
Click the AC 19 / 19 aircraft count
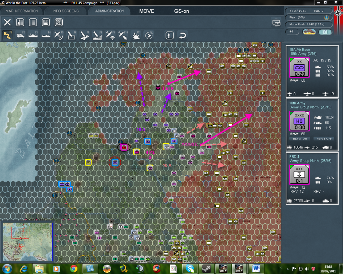(322, 60)
